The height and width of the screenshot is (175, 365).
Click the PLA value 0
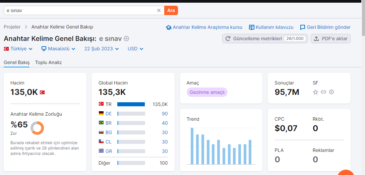point(277,159)
